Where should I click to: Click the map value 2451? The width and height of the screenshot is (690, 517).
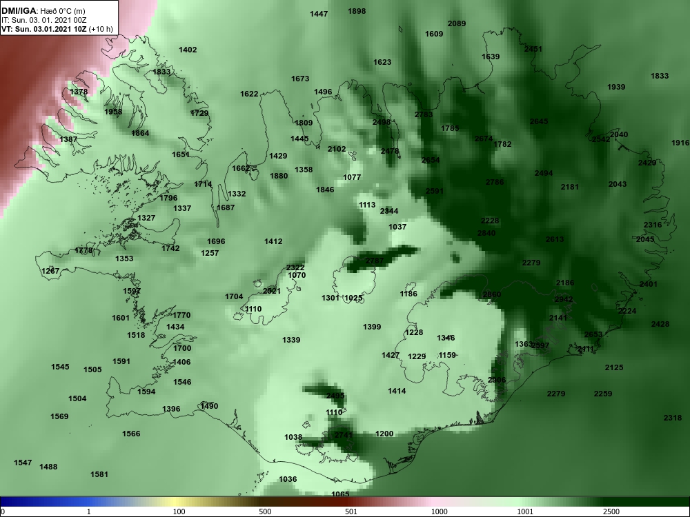click(x=533, y=49)
